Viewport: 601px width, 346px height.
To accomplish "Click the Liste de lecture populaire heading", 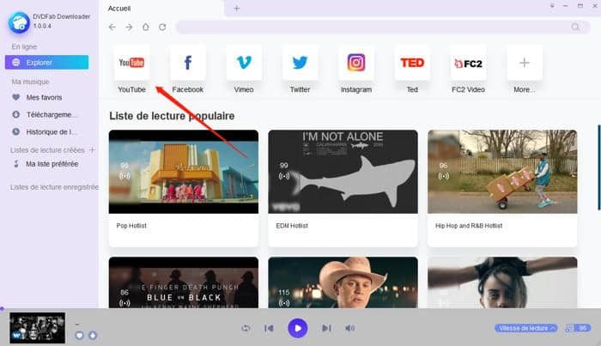I will 172,116.
